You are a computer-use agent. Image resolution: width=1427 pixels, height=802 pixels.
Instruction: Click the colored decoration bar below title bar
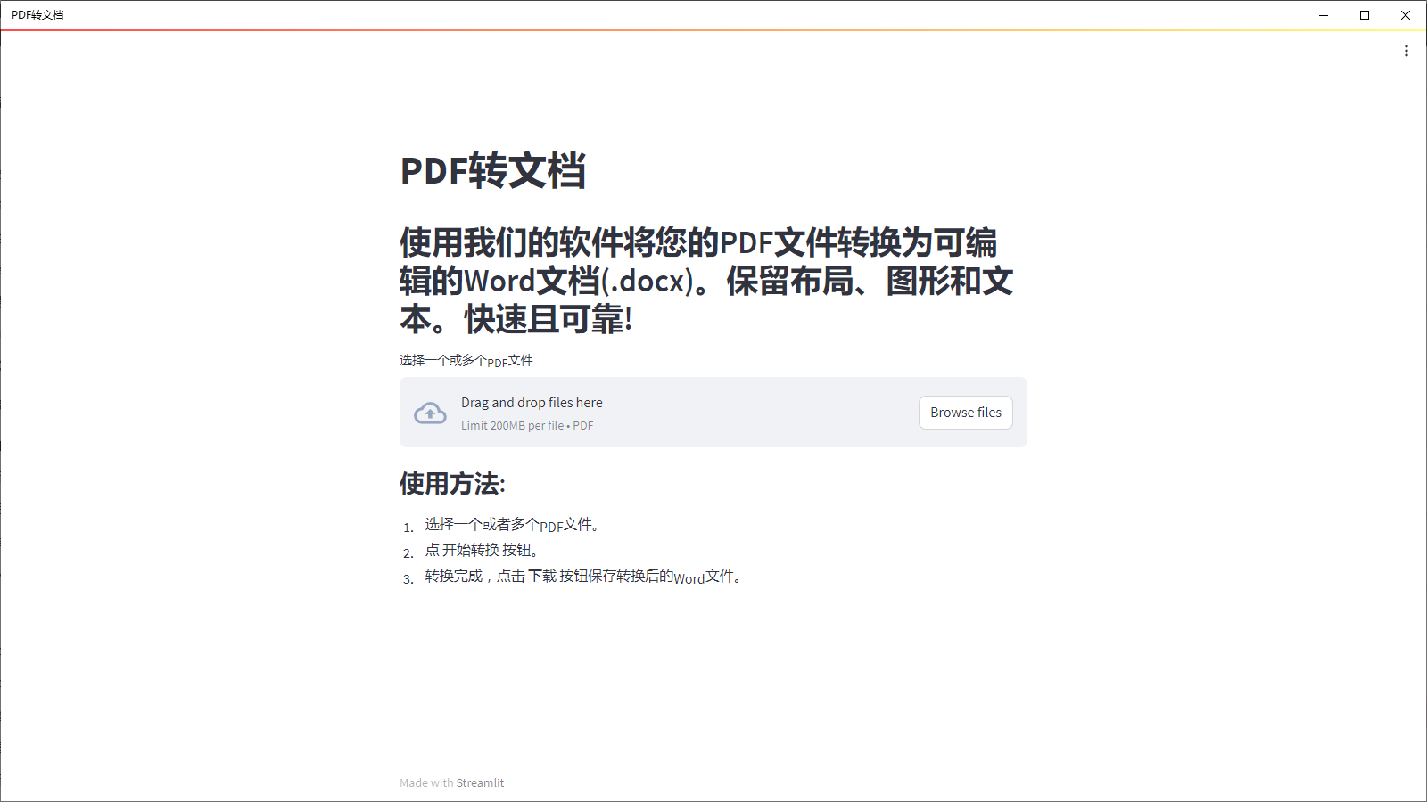coord(713,30)
